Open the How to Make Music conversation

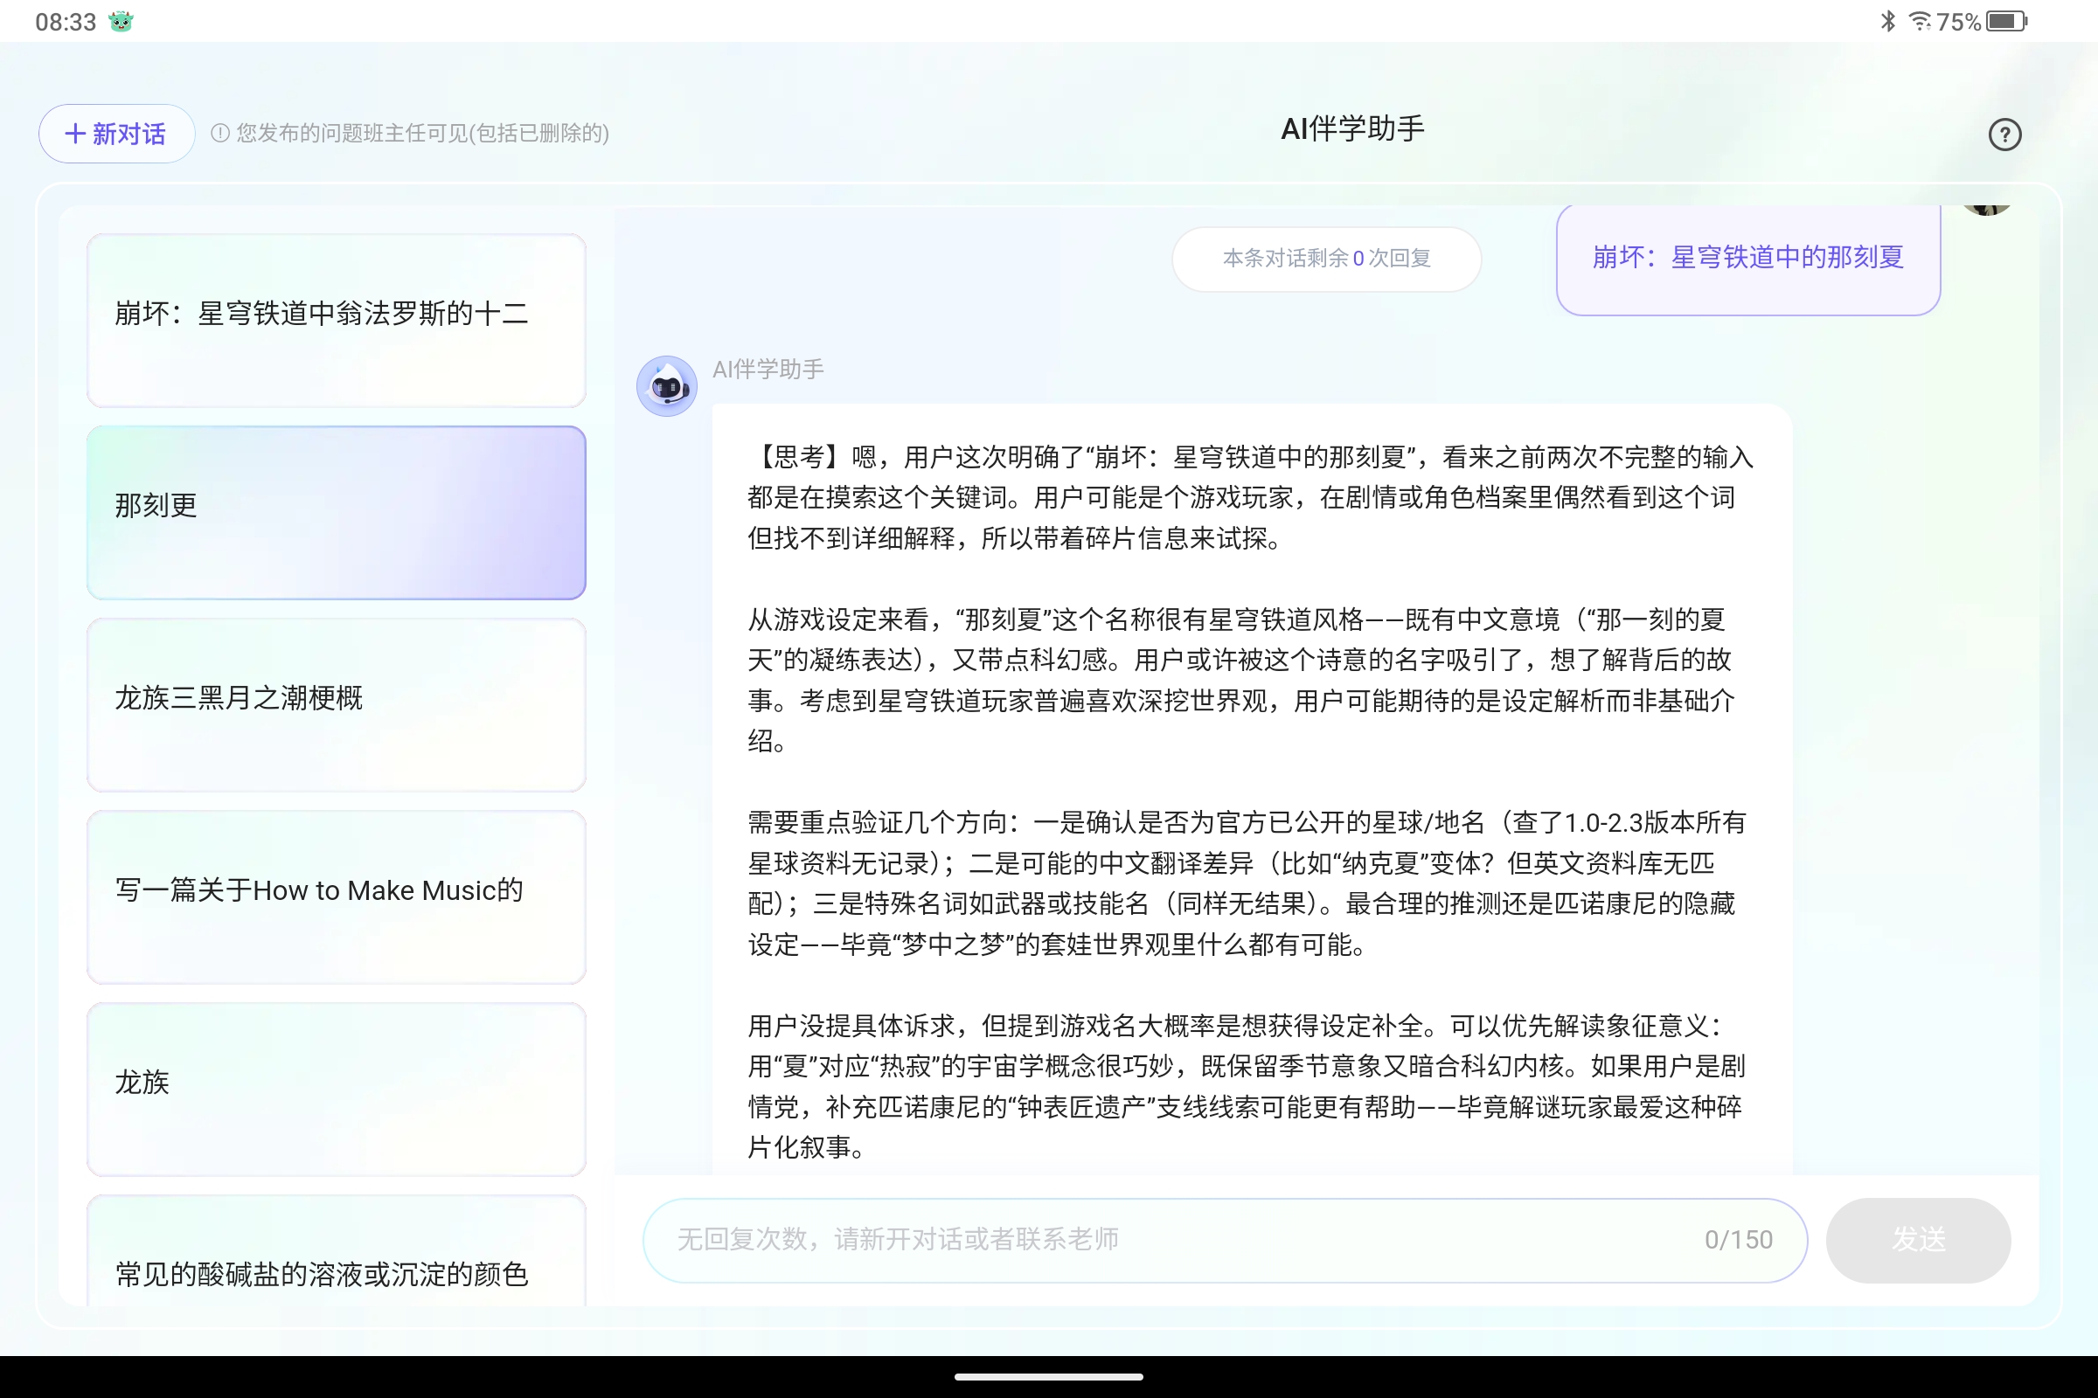click(x=337, y=897)
